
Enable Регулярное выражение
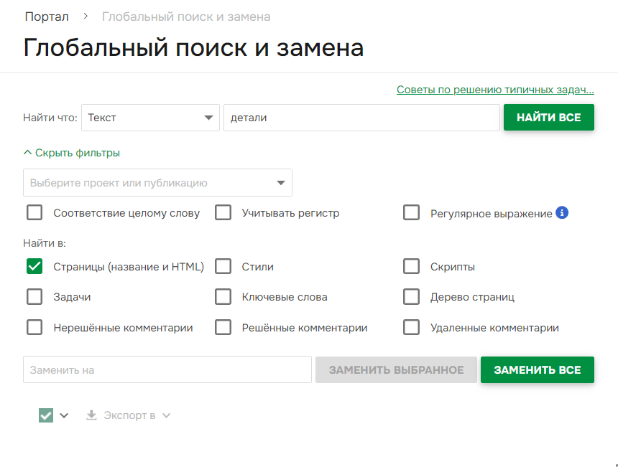pyautogui.click(x=411, y=212)
